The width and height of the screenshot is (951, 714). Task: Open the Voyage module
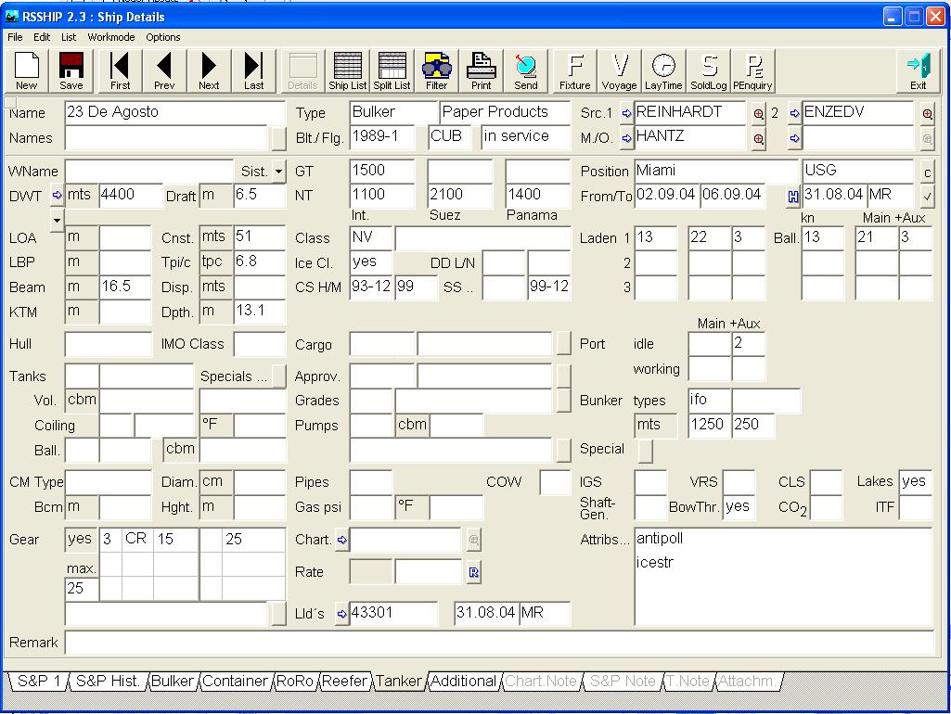(619, 70)
